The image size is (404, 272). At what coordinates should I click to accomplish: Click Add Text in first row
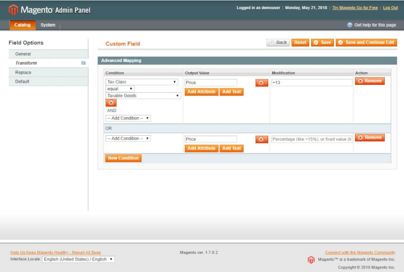tap(231, 92)
